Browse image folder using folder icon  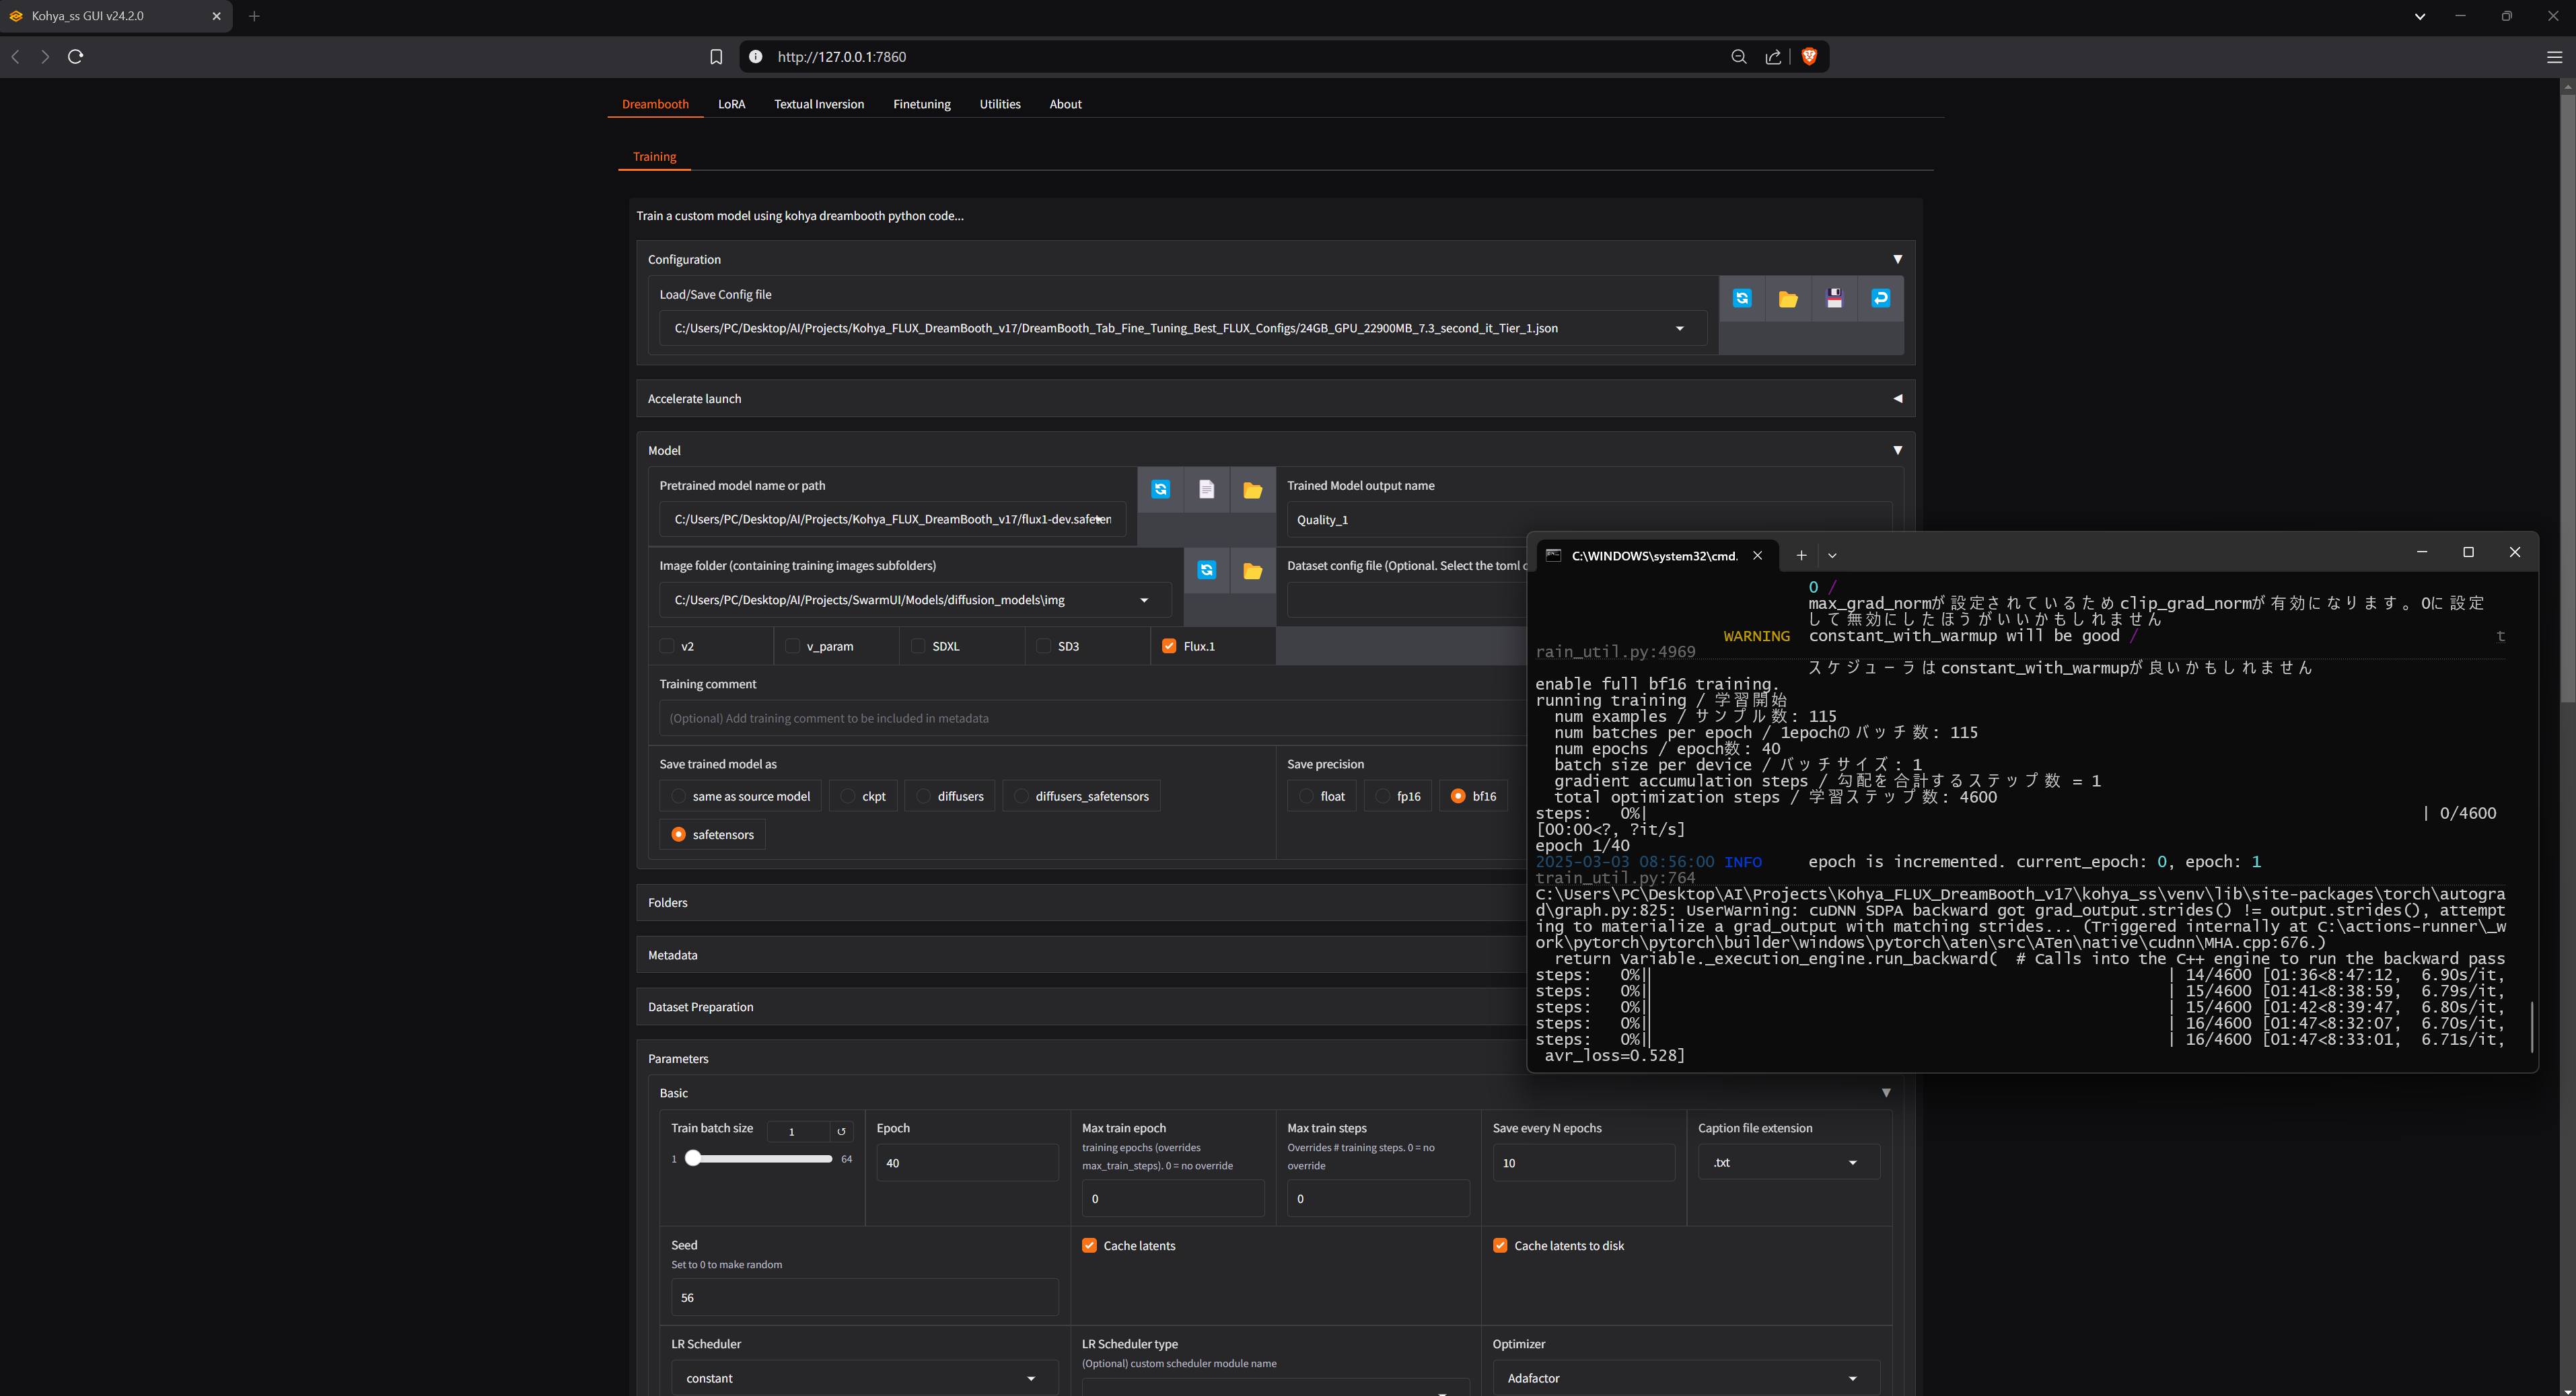coord(1252,570)
